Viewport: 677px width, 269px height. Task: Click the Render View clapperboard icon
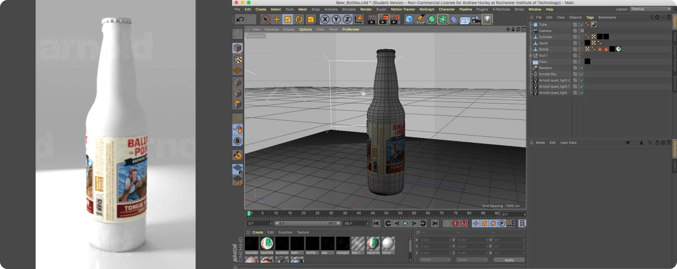372,19
